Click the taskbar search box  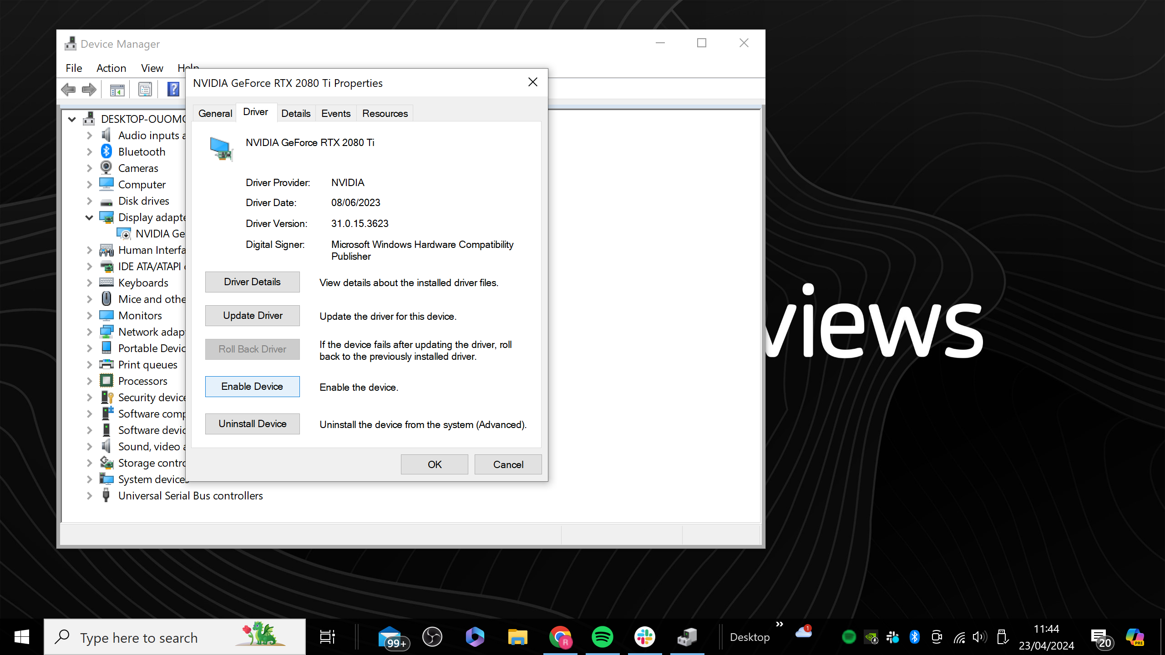[x=175, y=637]
